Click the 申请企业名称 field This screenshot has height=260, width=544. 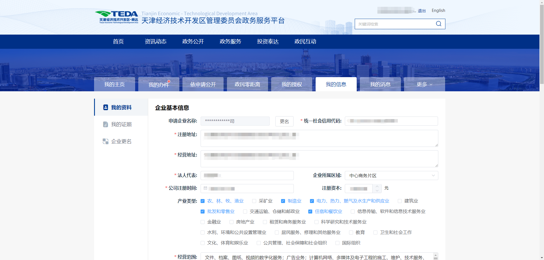[235, 121]
